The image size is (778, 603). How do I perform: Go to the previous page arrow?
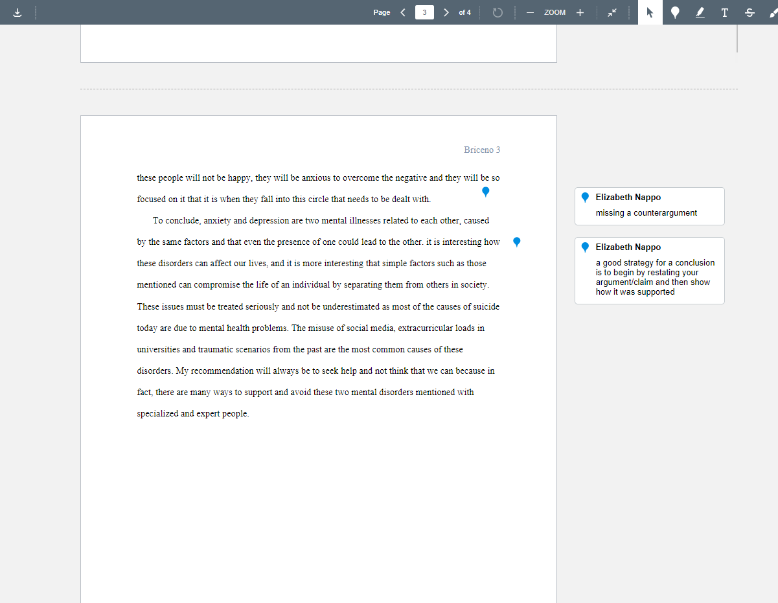[403, 12]
